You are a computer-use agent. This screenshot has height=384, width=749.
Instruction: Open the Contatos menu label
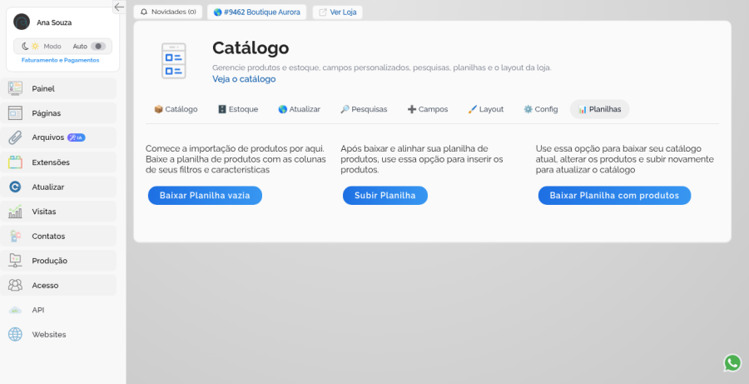[x=48, y=237]
